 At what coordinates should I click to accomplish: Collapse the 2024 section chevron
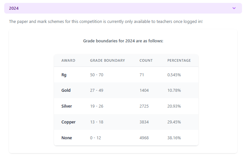234,8
